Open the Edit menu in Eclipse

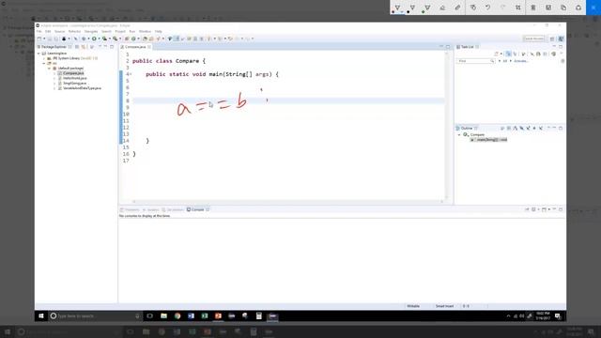(48, 31)
